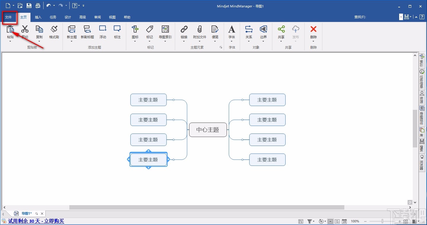Open the Links (链接) dropdown
The image size is (427, 225).
coord(184,41)
